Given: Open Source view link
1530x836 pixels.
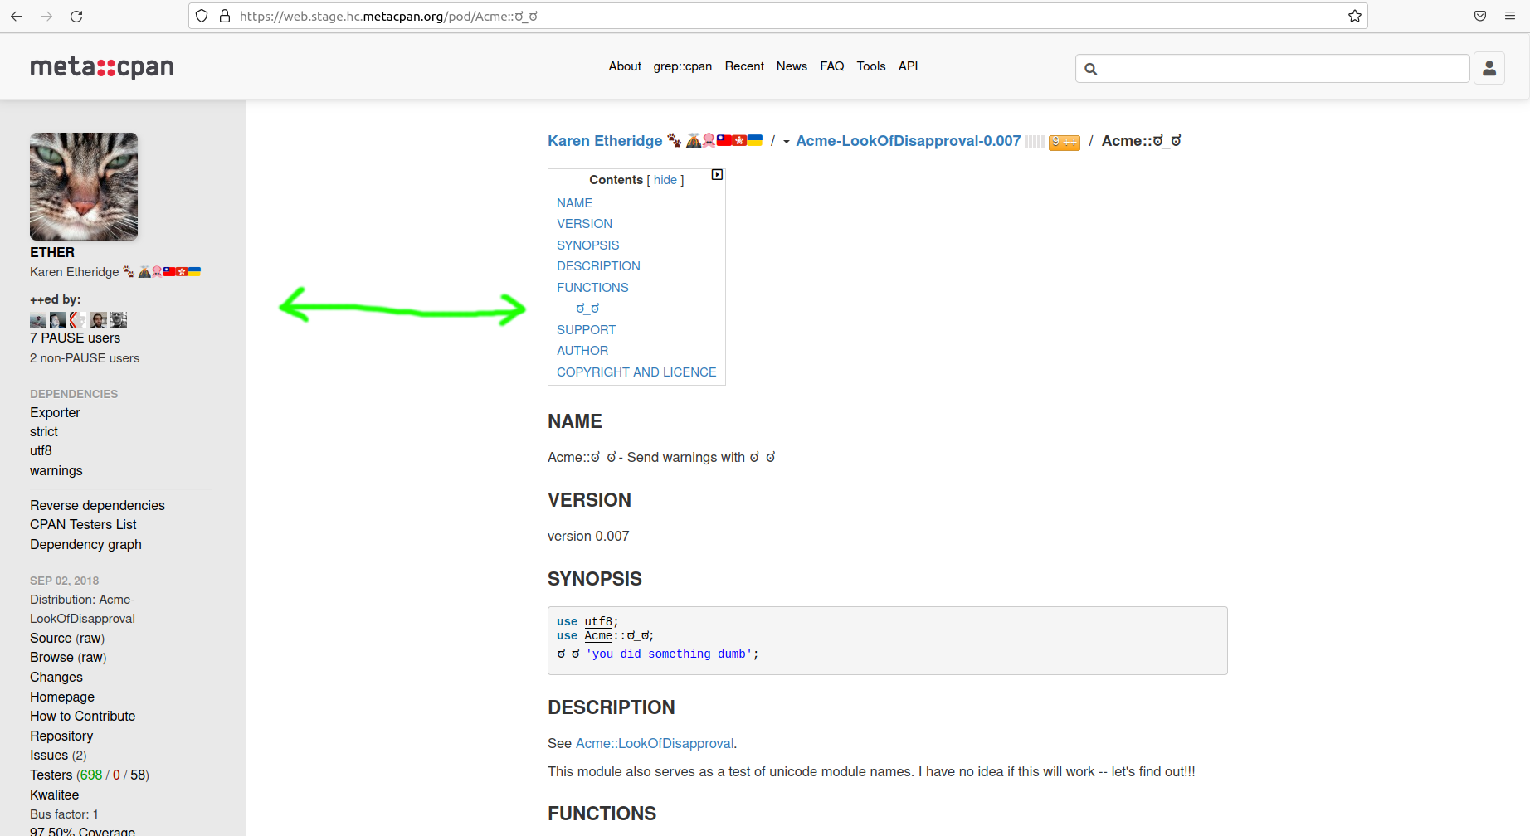Looking at the screenshot, I should (51, 639).
